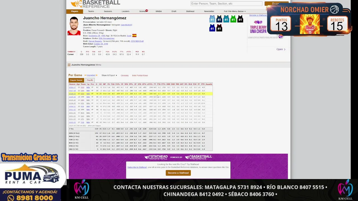Image resolution: width=358 pixels, height=201 pixels.
Task: Click the TOR team link in 2022-23 row
Action: point(83,122)
